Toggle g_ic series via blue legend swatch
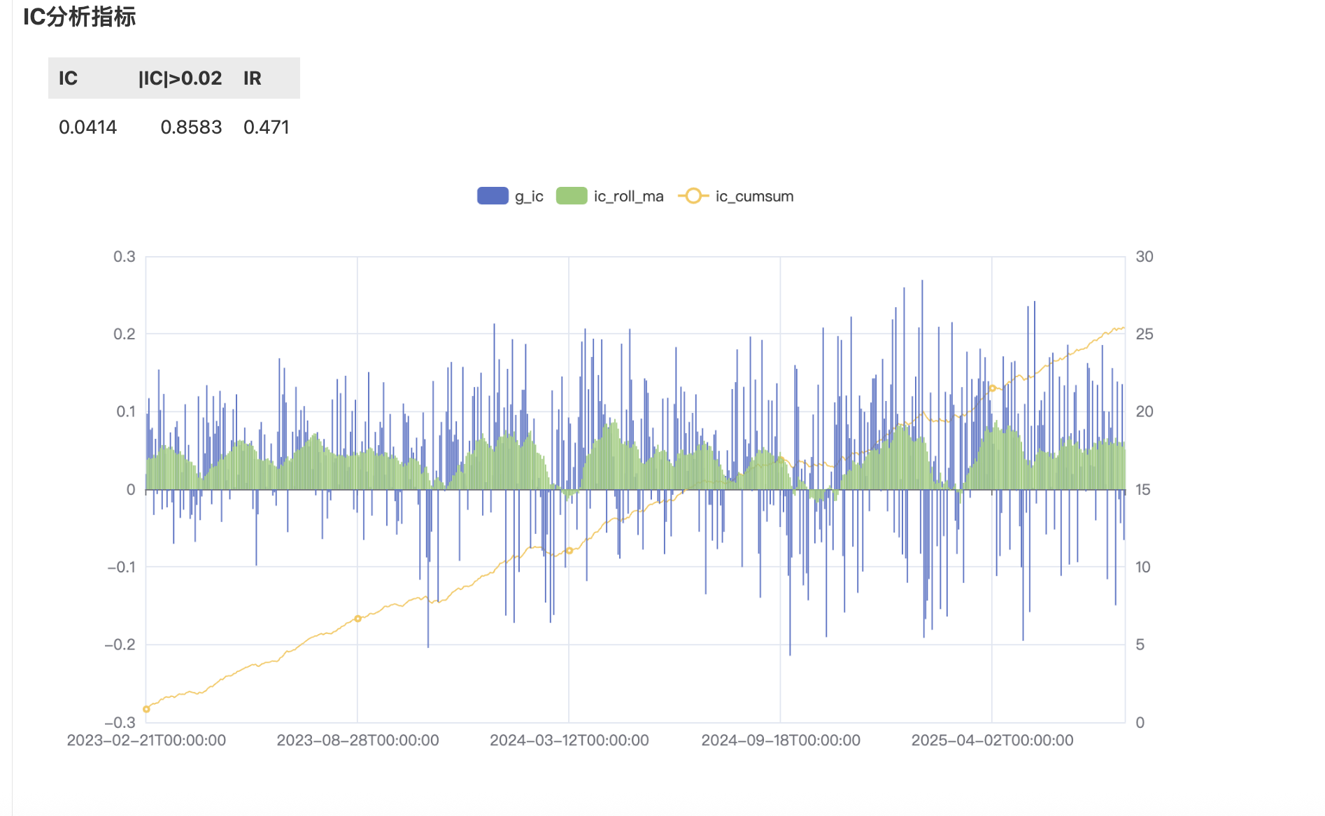The height and width of the screenshot is (816, 1325). coord(493,196)
